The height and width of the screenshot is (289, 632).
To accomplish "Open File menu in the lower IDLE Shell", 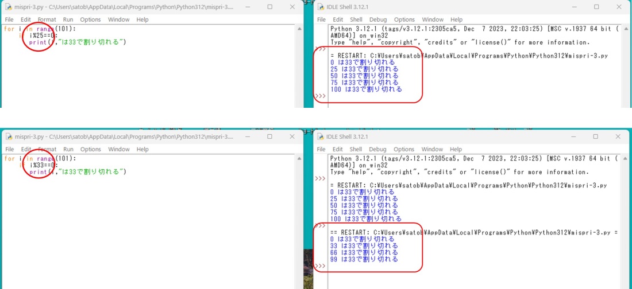I will 321,149.
